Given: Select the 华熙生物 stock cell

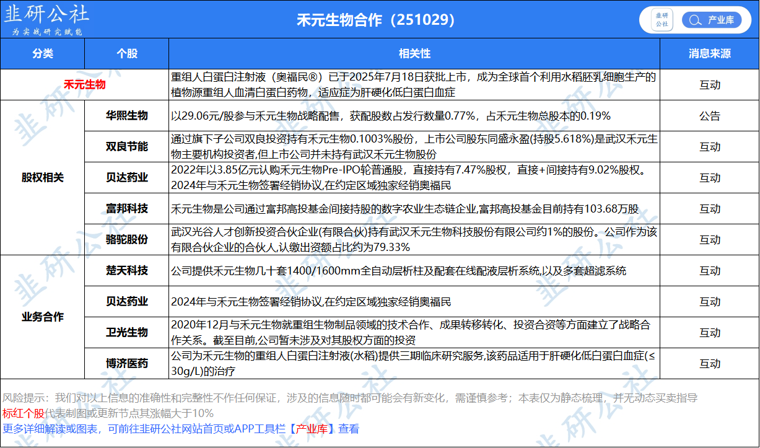Looking at the screenshot, I should pyautogui.click(x=126, y=116).
